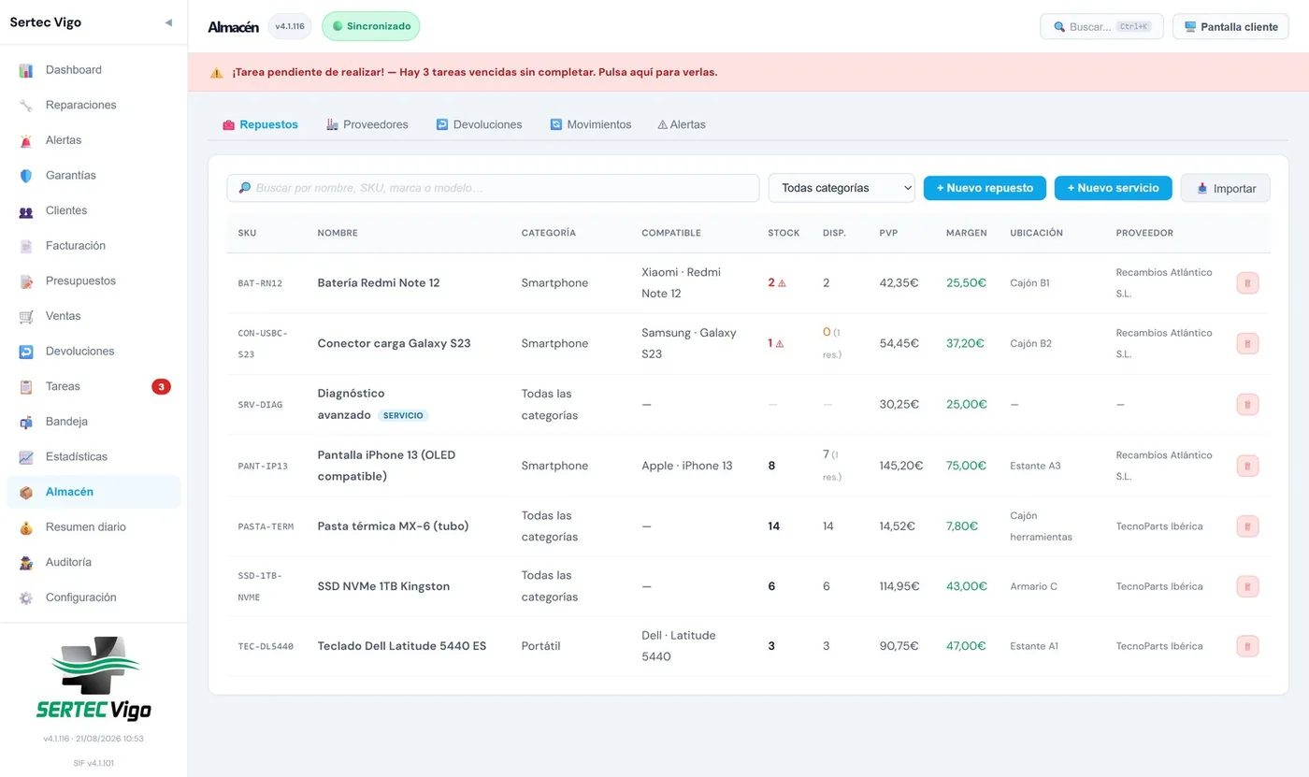Delete the Pasta térmica MX-6 row
1309x777 pixels.
click(1247, 526)
